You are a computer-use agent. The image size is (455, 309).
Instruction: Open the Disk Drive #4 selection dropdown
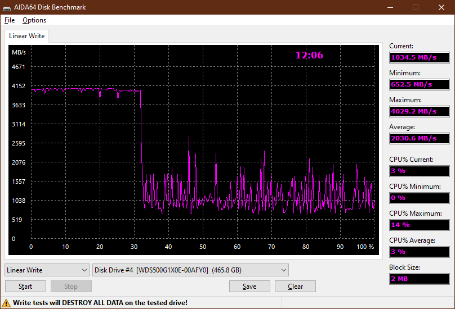click(190, 270)
